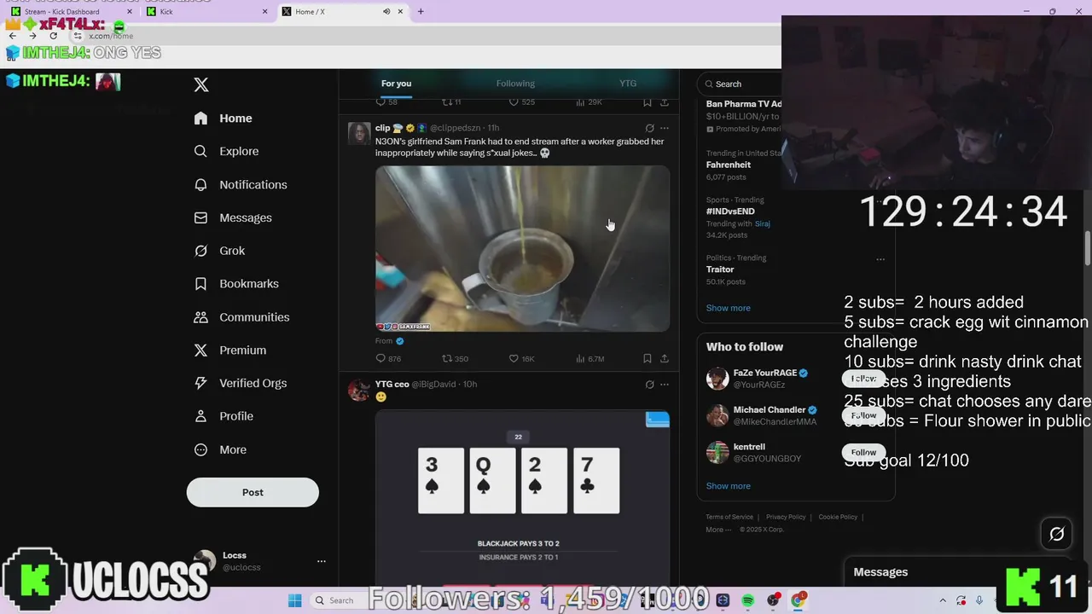1092x614 pixels.
Task: Share the clip post
Action: (x=665, y=359)
